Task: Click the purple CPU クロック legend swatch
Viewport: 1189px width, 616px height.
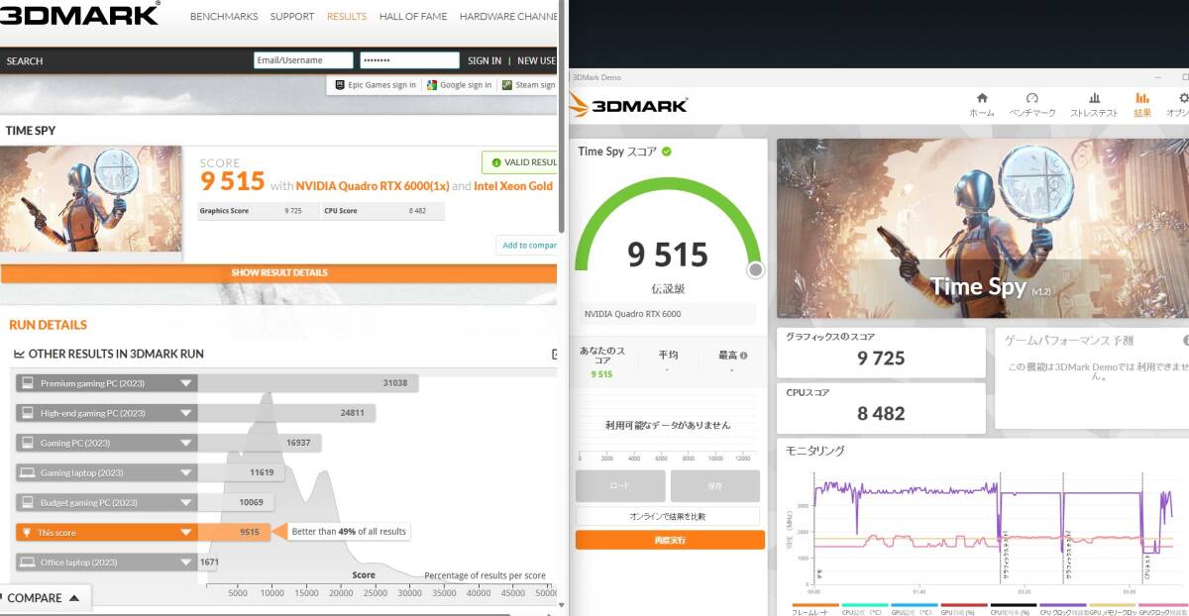Action: point(1063,605)
